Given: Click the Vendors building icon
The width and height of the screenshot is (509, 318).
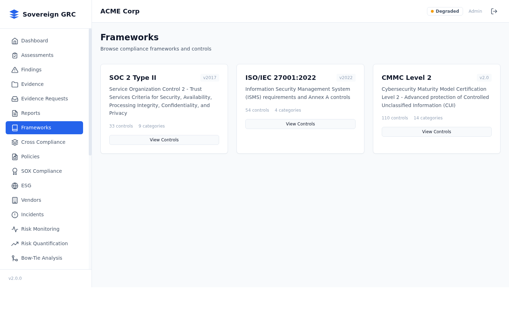Looking at the screenshot, I should 15,200.
